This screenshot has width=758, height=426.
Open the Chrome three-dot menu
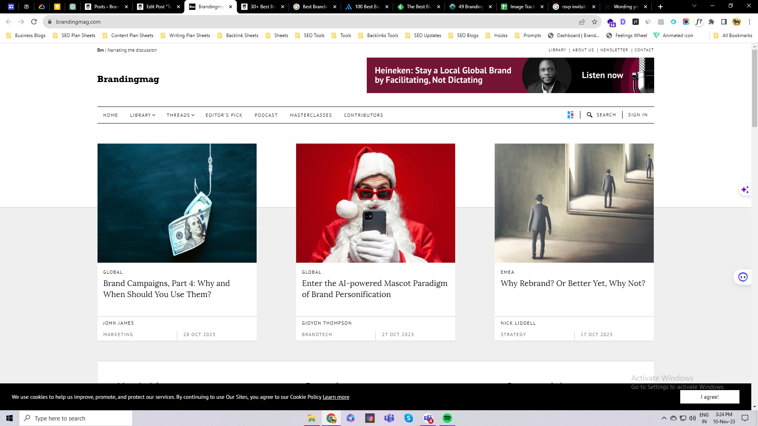click(749, 22)
